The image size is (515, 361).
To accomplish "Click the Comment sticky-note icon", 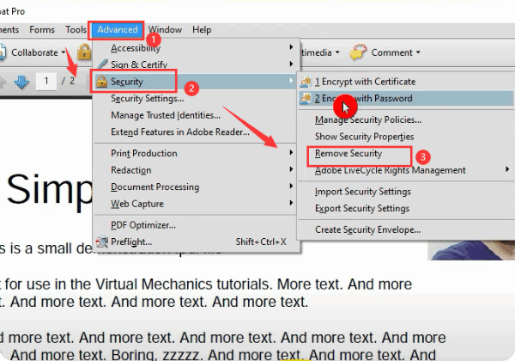I will [359, 52].
